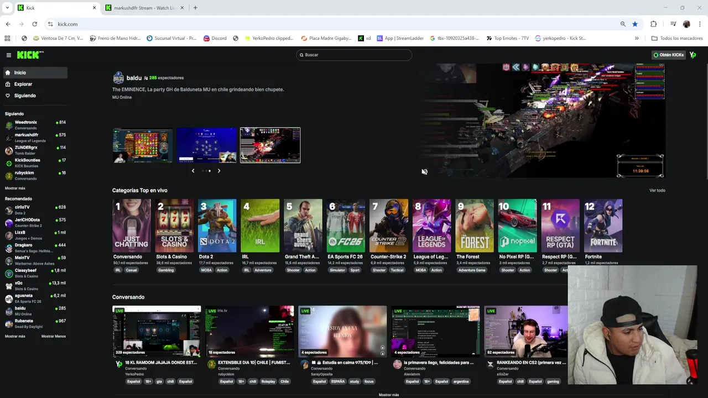This screenshot has height=398, width=708.
Task: Select the MU Online featured thumbnail
Action: pyautogui.click(x=270, y=145)
